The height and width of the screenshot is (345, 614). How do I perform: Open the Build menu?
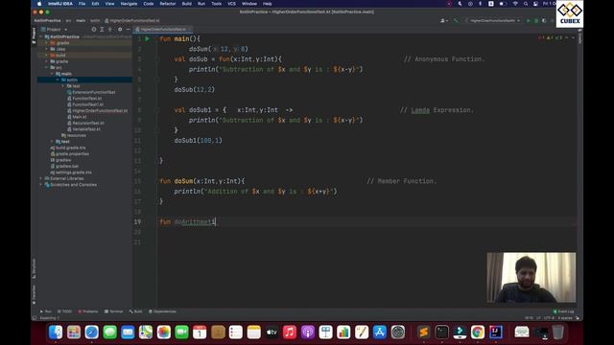[x=187, y=4]
